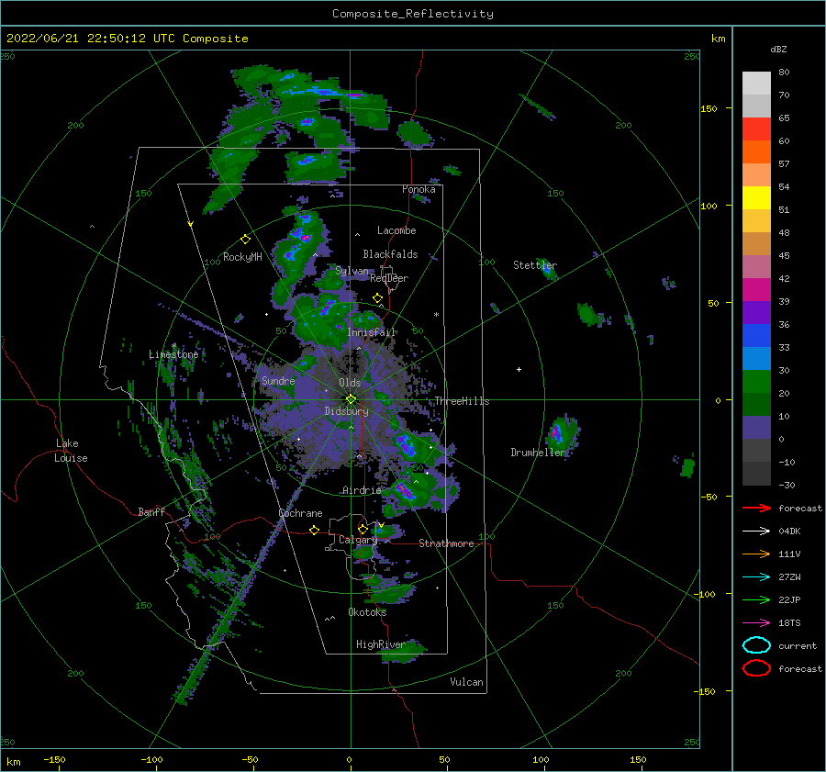Click the Strathmore town label
The height and width of the screenshot is (772, 826).
point(446,543)
